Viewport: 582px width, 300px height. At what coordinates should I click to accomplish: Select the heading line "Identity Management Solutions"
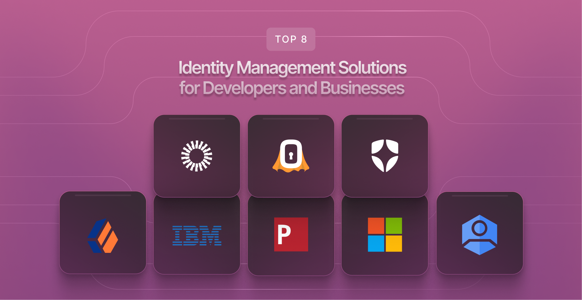click(292, 68)
